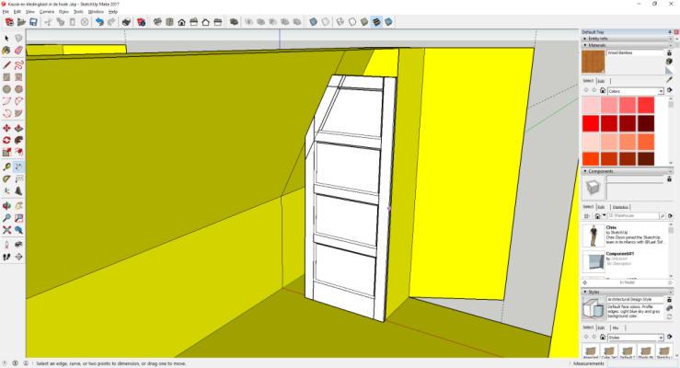Open components navigation dropdown arrow

pyautogui.click(x=605, y=215)
